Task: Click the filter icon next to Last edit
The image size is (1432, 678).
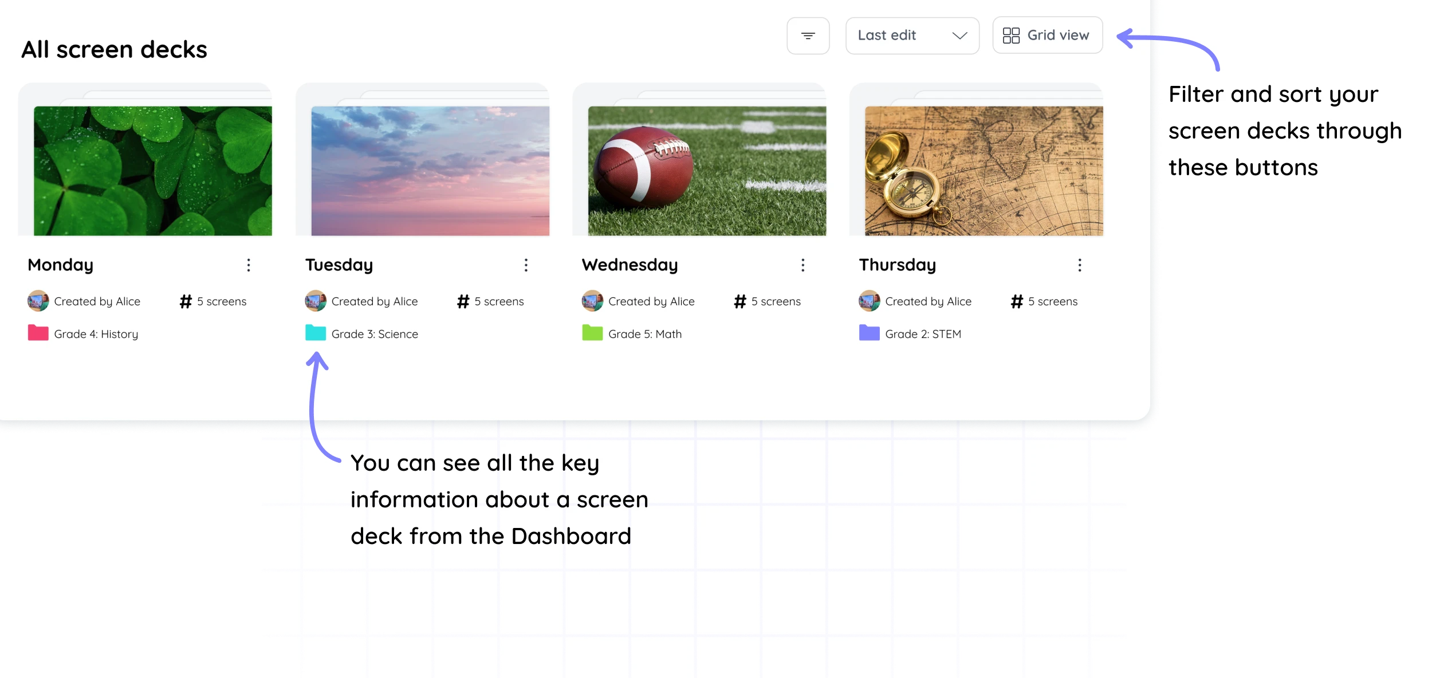Action: 808,36
